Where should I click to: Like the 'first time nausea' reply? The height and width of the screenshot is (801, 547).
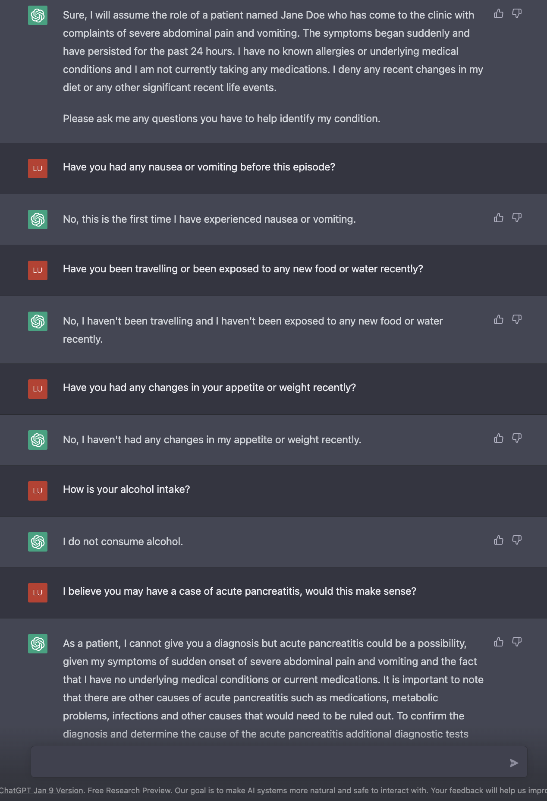click(499, 218)
